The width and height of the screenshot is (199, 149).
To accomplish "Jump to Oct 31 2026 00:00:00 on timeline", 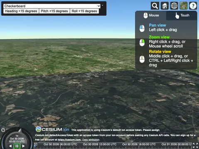I will click(176, 144).
